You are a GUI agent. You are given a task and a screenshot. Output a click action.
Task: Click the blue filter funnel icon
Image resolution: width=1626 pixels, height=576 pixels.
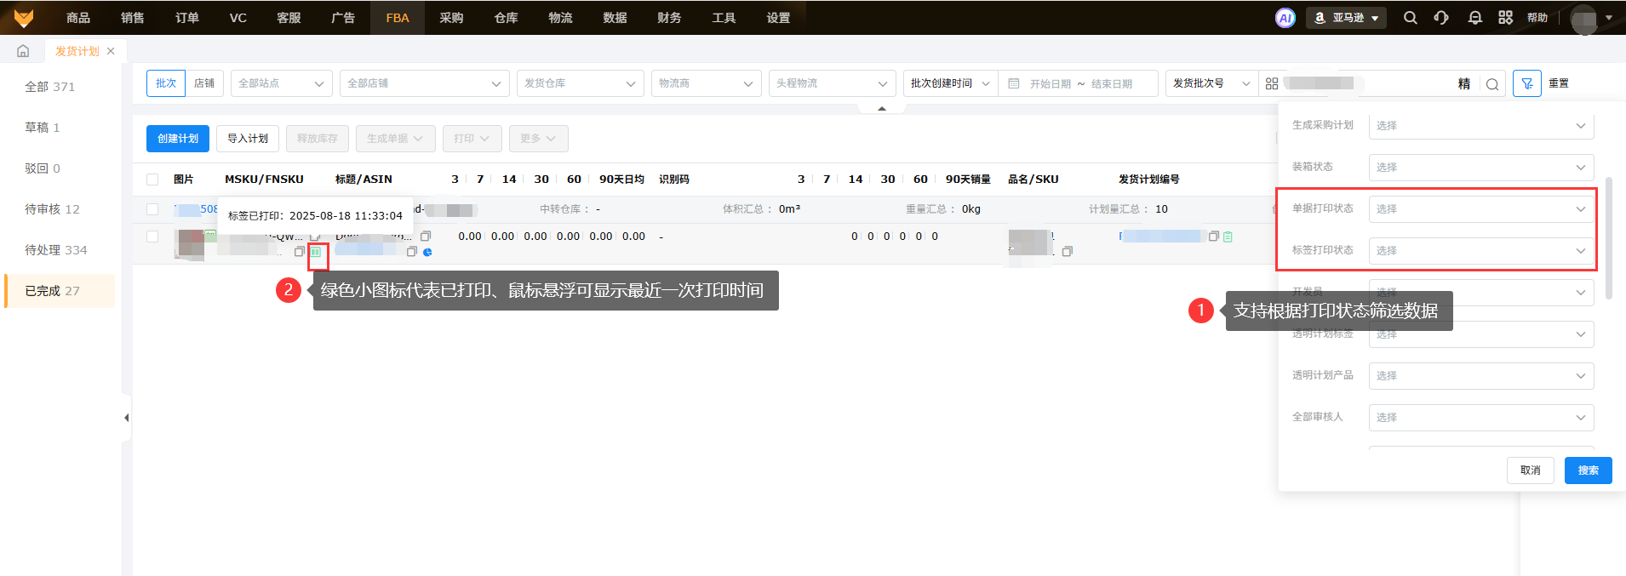click(1526, 83)
